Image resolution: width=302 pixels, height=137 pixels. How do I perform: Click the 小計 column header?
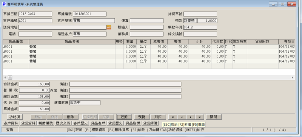click(x=200, y=41)
